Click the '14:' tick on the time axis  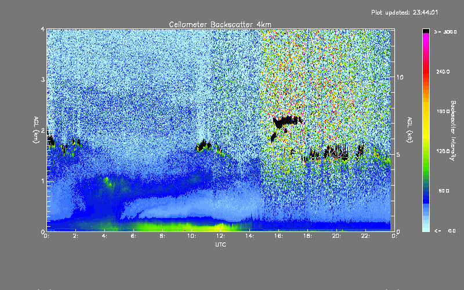pyautogui.click(x=249, y=236)
